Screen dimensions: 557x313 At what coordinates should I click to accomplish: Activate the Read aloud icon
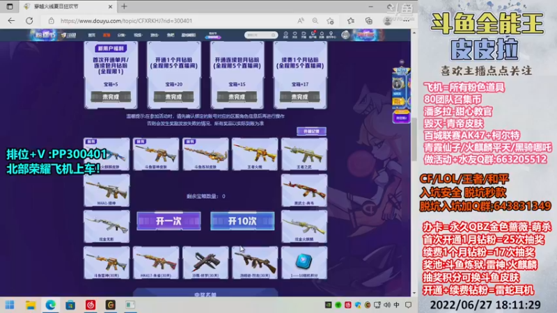tap(301, 21)
